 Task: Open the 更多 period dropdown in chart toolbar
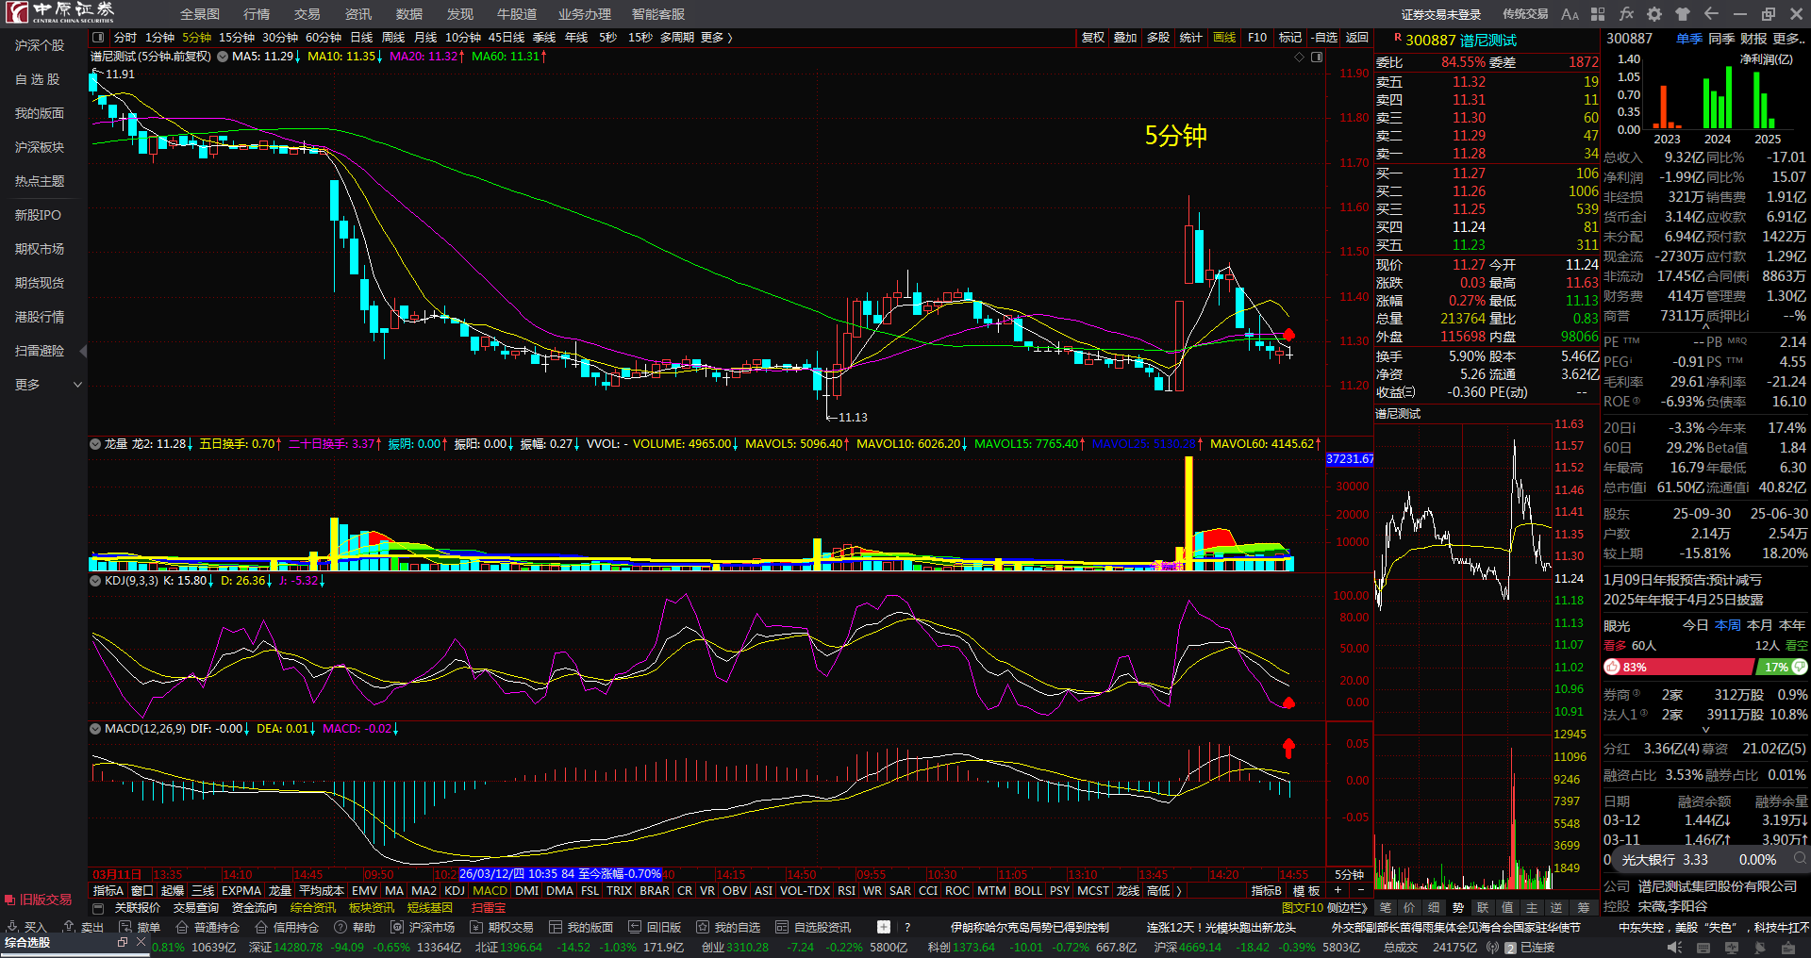tap(716, 38)
